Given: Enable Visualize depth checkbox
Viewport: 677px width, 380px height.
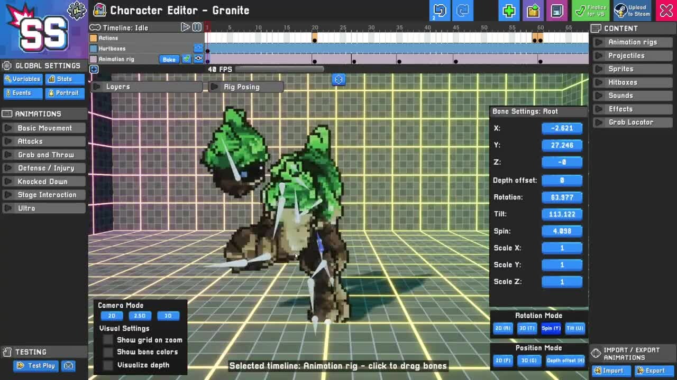Looking at the screenshot, I should click(108, 365).
